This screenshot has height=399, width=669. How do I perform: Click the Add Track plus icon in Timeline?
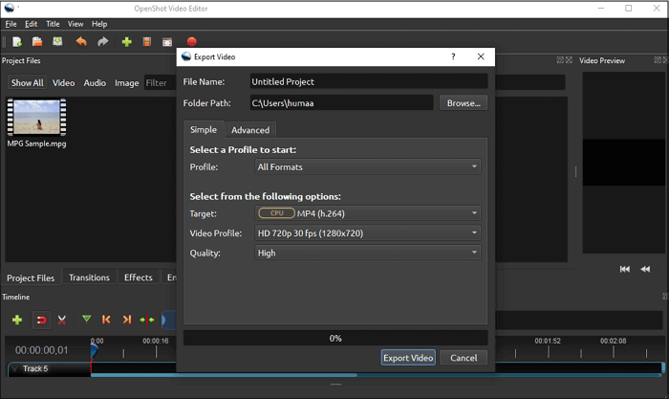(16, 320)
